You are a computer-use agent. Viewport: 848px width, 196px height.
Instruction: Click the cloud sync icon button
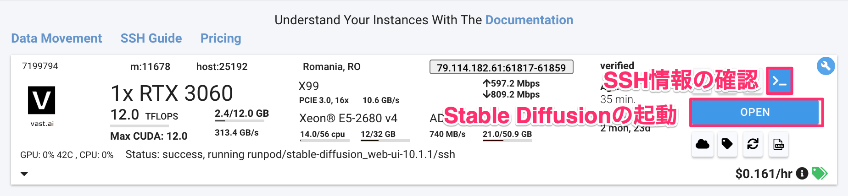pyautogui.click(x=702, y=145)
